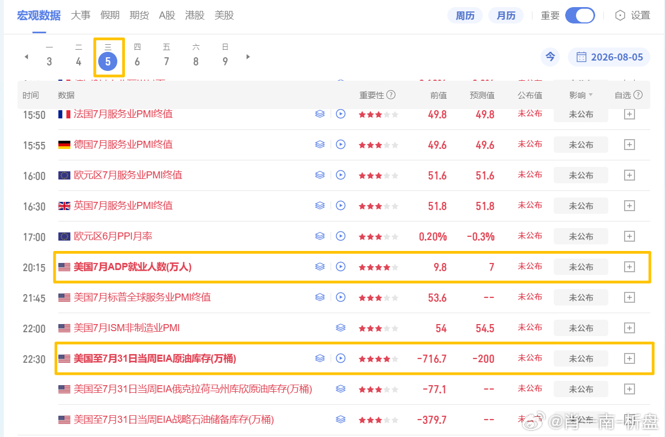This screenshot has height=437, width=665.
Task: Play video icon for EIA原油库存 row
Action: 341,358
